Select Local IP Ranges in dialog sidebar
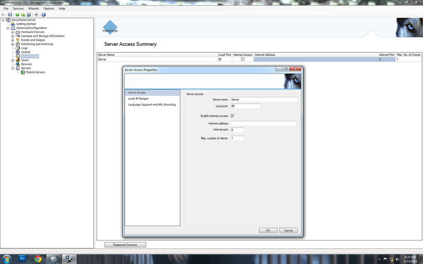This screenshot has width=423, height=264. point(152,99)
